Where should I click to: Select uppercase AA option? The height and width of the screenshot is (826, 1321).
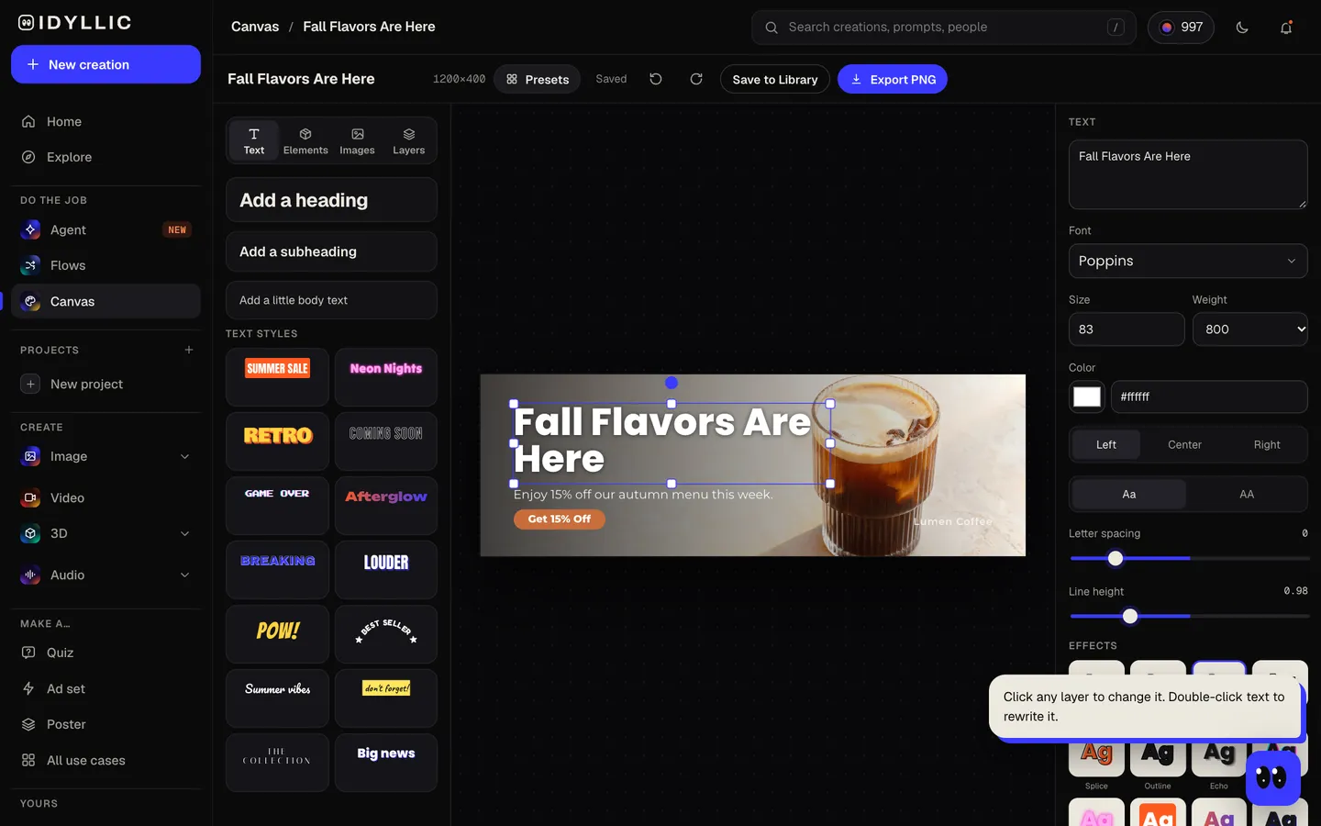[1247, 494]
